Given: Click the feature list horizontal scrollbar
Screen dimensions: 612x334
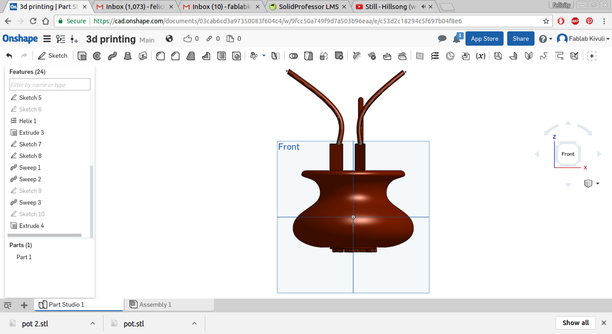Looking at the screenshot, I should coord(45,235).
